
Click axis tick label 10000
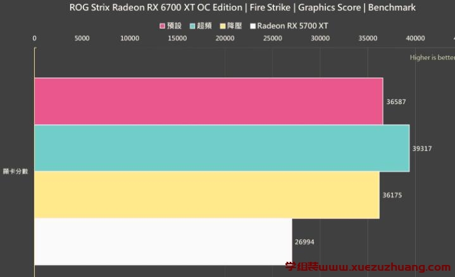(130, 38)
